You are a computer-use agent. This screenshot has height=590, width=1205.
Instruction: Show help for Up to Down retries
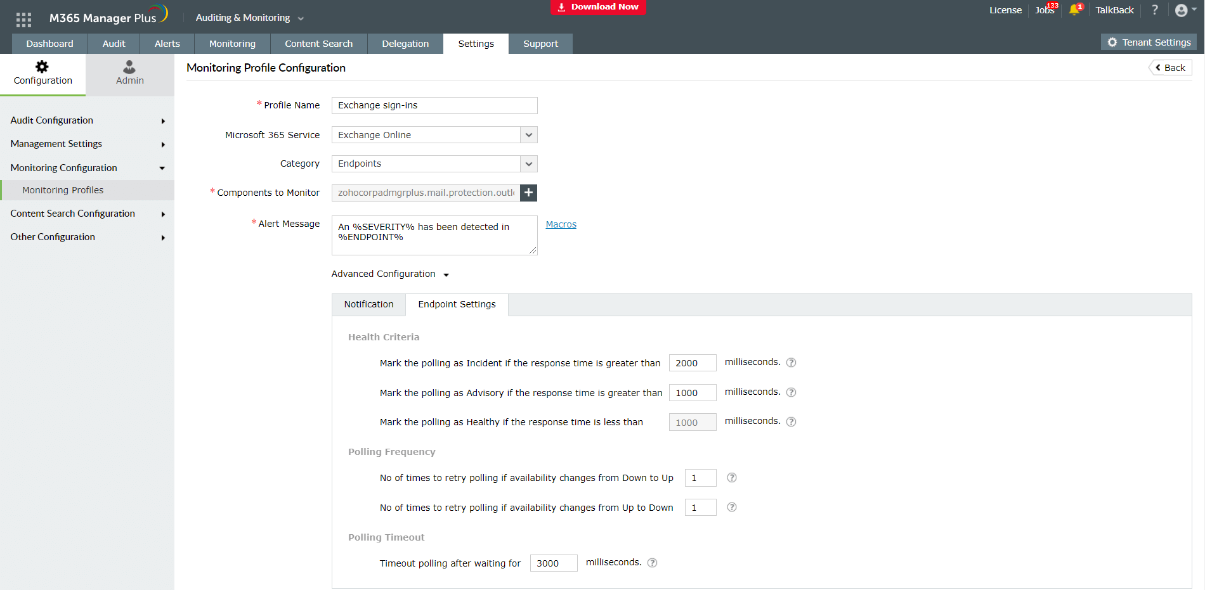tap(731, 507)
